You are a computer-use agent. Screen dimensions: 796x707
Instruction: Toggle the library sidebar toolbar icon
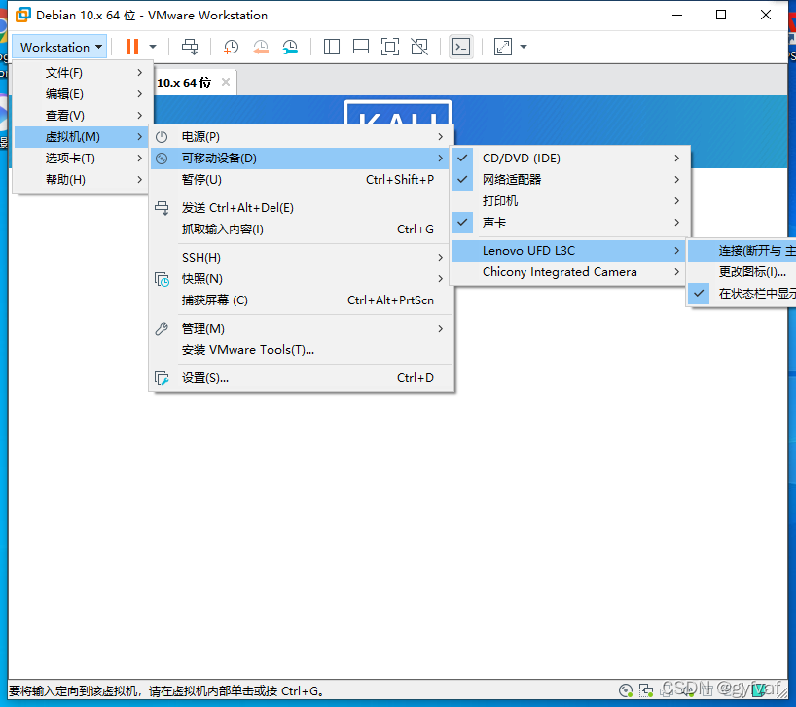pos(332,47)
